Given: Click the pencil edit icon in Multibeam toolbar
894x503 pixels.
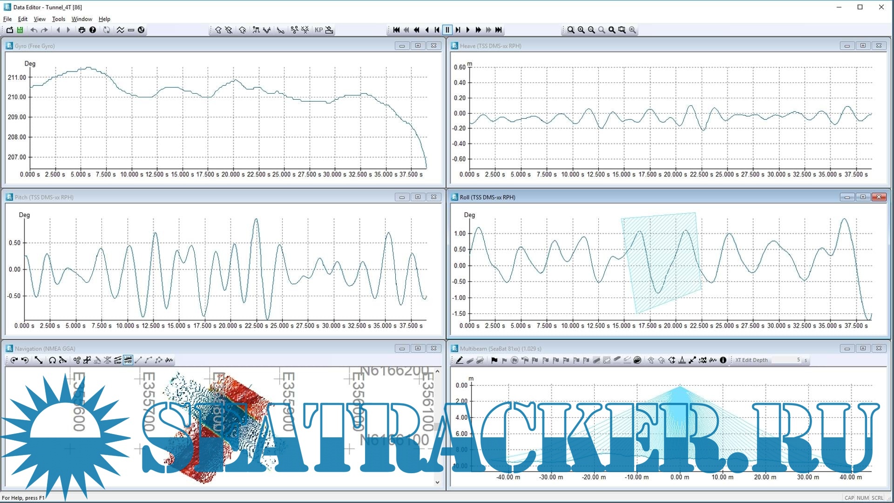Looking at the screenshot, I should (459, 360).
